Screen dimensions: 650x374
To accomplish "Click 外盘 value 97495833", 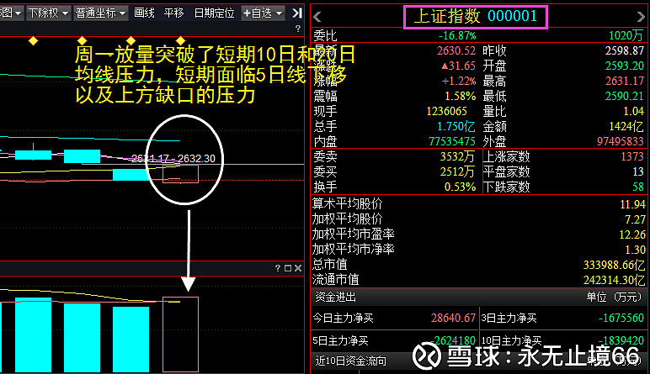I will tap(621, 141).
